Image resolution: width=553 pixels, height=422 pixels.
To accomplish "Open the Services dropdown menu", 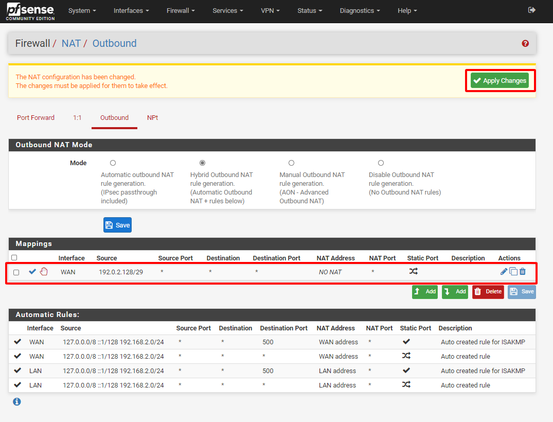I will [x=228, y=11].
